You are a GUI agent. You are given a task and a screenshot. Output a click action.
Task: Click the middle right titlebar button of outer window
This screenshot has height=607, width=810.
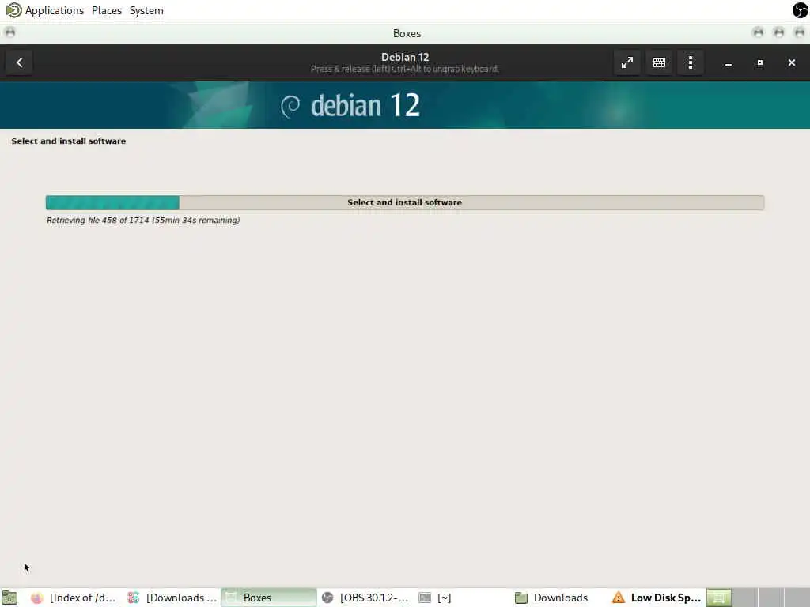[x=778, y=32]
